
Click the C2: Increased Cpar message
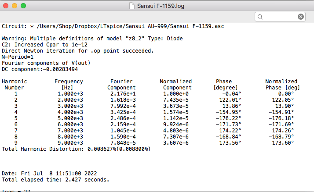point(44,45)
